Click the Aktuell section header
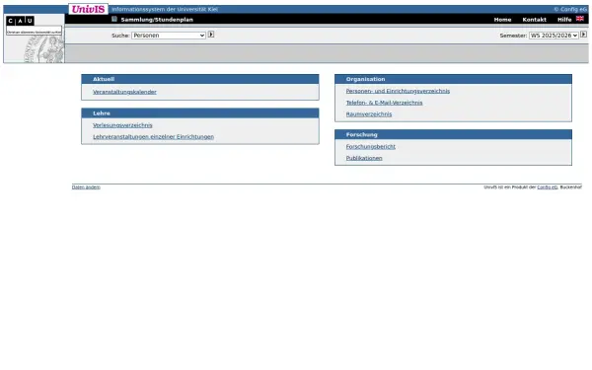 [200, 79]
